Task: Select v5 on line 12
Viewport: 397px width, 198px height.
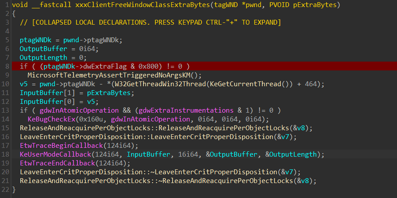Action: click(91, 102)
